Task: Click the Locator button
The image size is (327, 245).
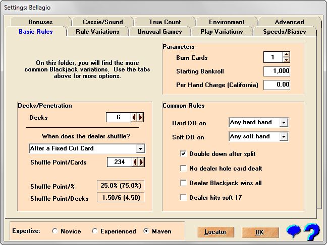Action: click(x=215, y=232)
